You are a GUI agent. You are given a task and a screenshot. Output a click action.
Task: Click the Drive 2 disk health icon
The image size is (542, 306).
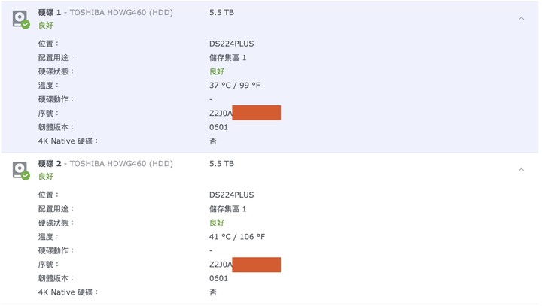(x=21, y=171)
